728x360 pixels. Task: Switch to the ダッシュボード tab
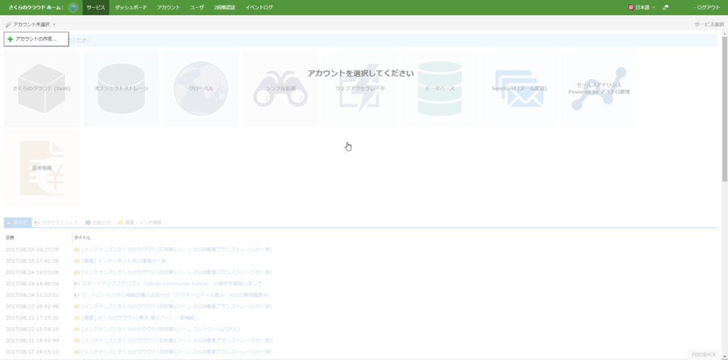[131, 7]
